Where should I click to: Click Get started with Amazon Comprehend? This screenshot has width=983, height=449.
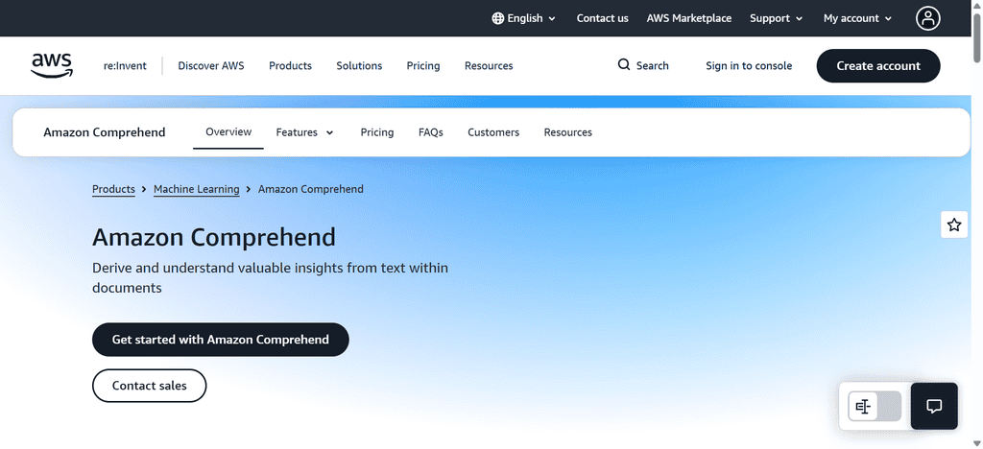coord(221,340)
